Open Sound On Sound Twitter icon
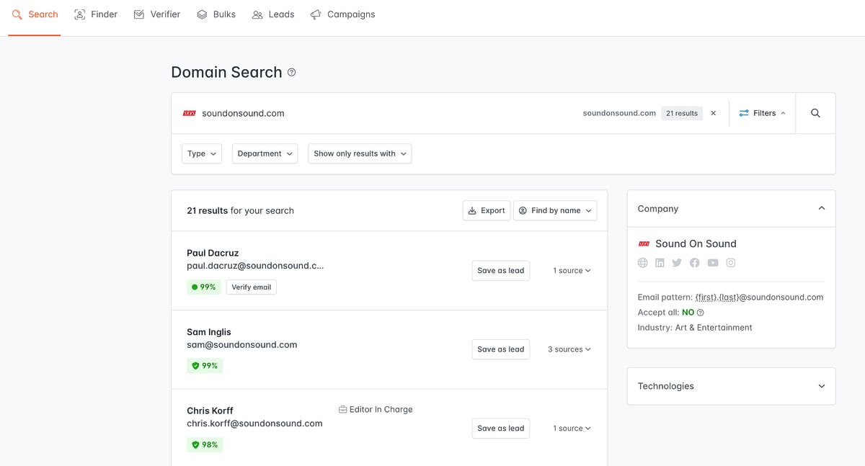The image size is (865, 466). click(677, 263)
